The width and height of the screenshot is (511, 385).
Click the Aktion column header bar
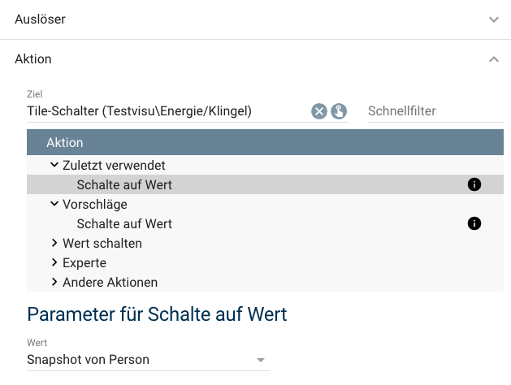pos(265,142)
